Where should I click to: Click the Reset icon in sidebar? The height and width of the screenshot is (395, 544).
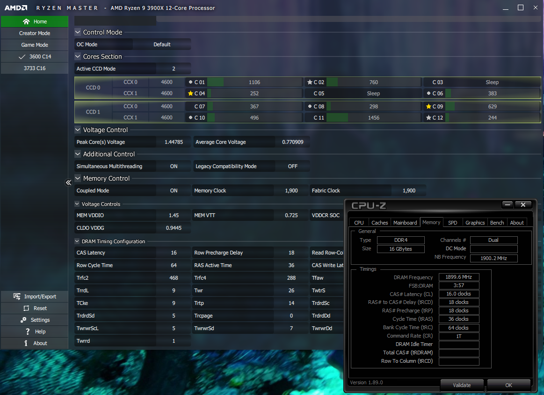click(26, 308)
